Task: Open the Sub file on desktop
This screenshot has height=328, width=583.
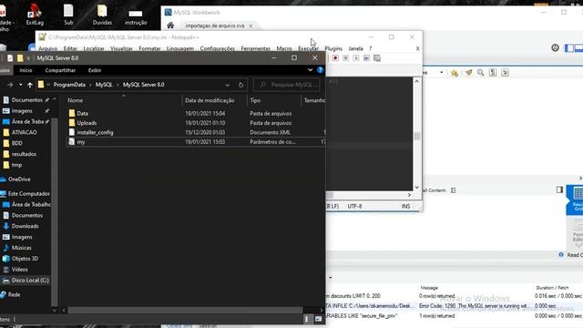Action: pyautogui.click(x=68, y=15)
